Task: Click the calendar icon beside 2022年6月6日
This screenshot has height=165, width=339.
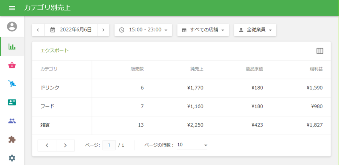Action: 53,30
